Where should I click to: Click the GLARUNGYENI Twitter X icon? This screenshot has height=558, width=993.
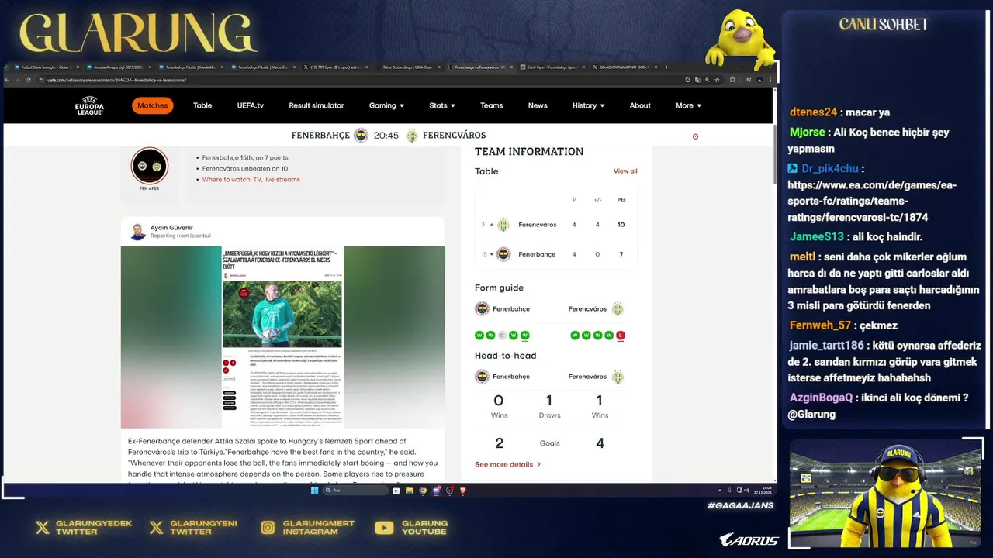pos(156,528)
